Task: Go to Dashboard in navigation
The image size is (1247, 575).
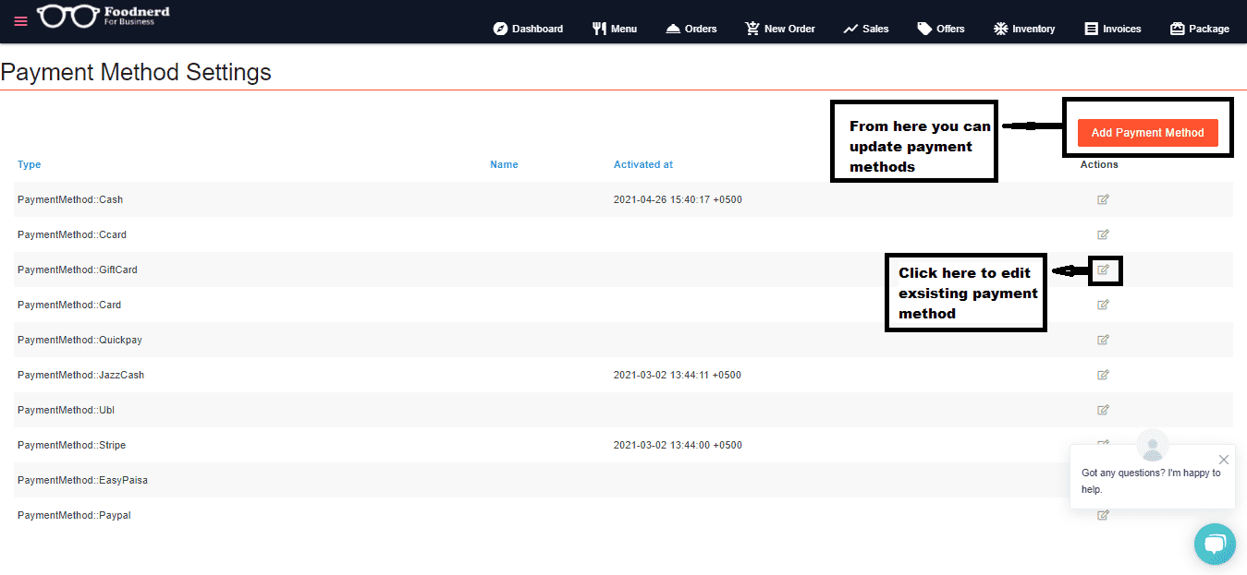Action: (528, 29)
